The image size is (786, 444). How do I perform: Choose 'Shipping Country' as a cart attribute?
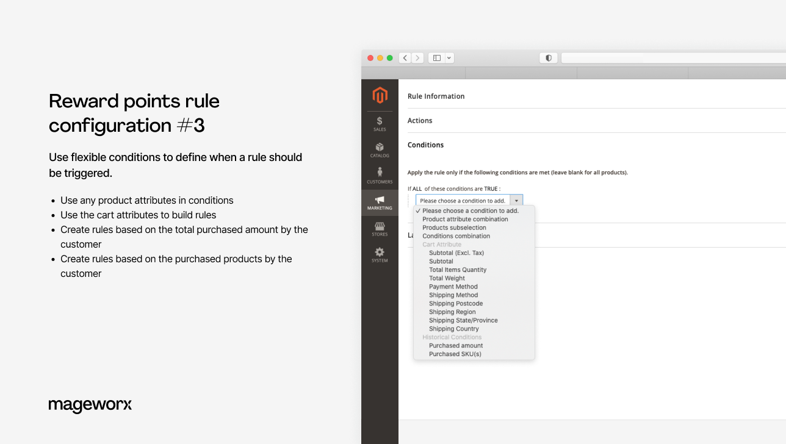pyautogui.click(x=453, y=329)
